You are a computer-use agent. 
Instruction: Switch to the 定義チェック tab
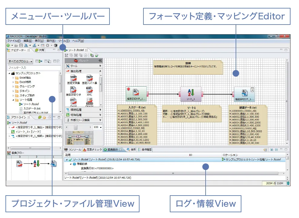92,150
